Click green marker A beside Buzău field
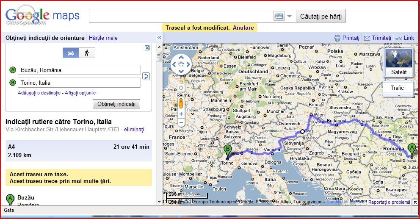The image size is (420, 219). [x=13, y=70]
